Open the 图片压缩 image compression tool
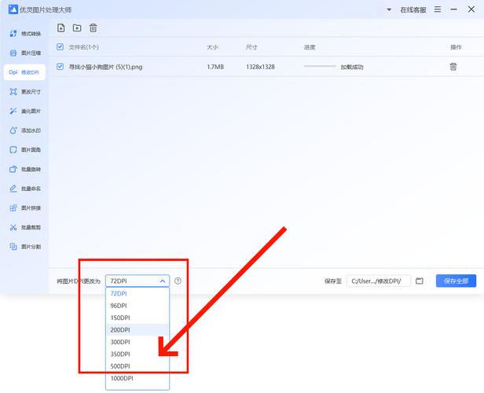Image resolution: width=484 pixels, height=393 pixels. point(24,53)
